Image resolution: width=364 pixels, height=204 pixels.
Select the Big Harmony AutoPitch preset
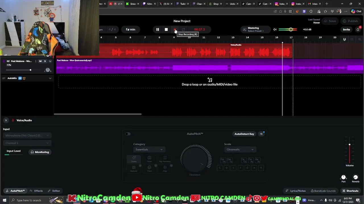(x=165, y=159)
